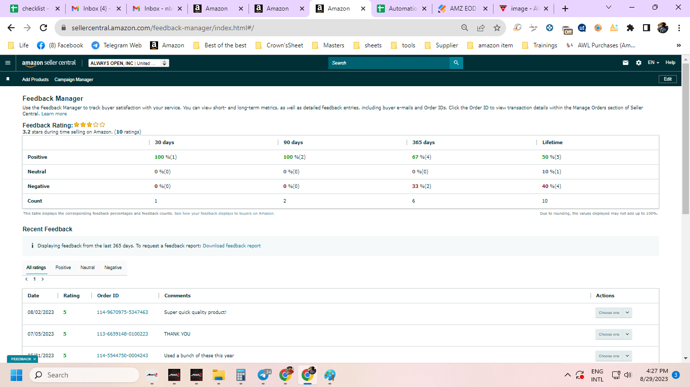Open Windows Start menu
The height and width of the screenshot is (387, 690).
[x=17, y=375]
